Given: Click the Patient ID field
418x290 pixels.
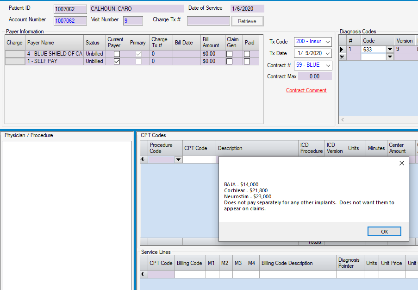Looking at the screenshot, I should [x=70, y=9].
